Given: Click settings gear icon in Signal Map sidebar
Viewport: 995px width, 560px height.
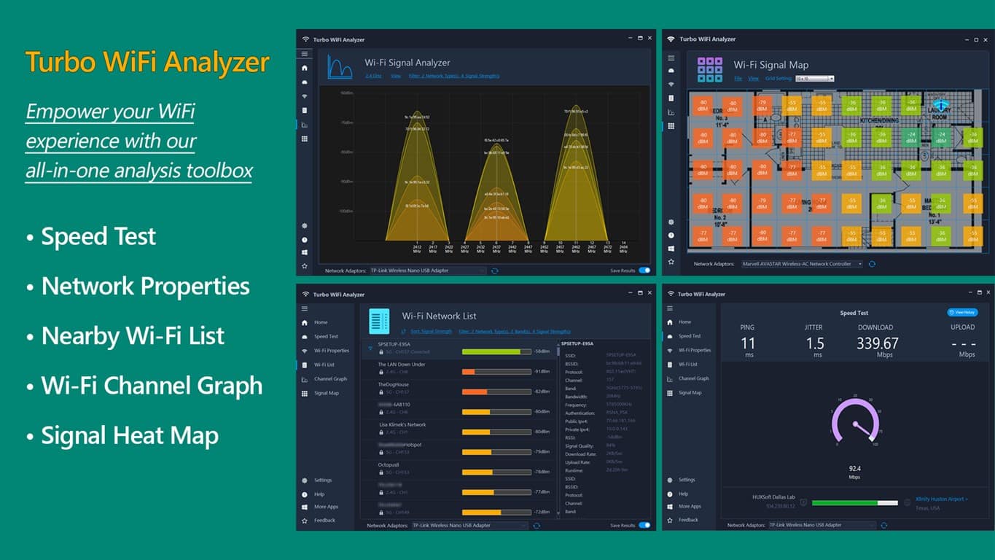Looking at the screenshot, I should (671, 222).
